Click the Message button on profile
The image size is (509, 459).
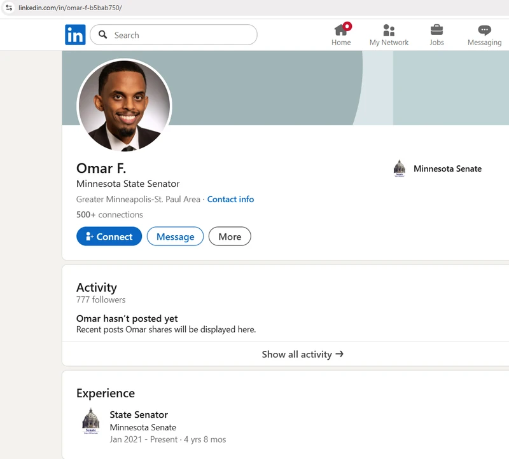pyautogui.click(x=175, y=236)
